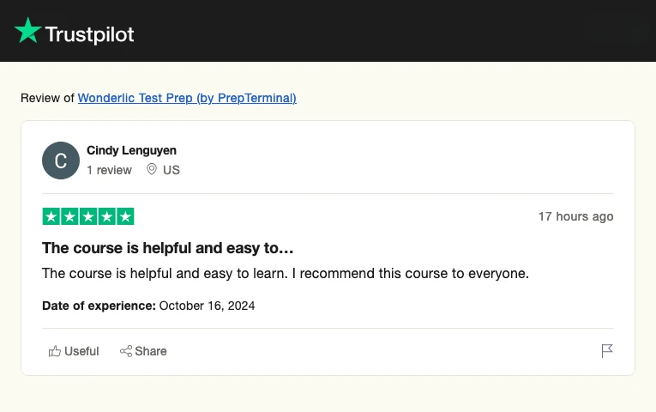Click Cindy Lenguyen's round avatar with letter C
Viewport: 656px width, 412px height.
pyautogui.click(x=61, y=161)
